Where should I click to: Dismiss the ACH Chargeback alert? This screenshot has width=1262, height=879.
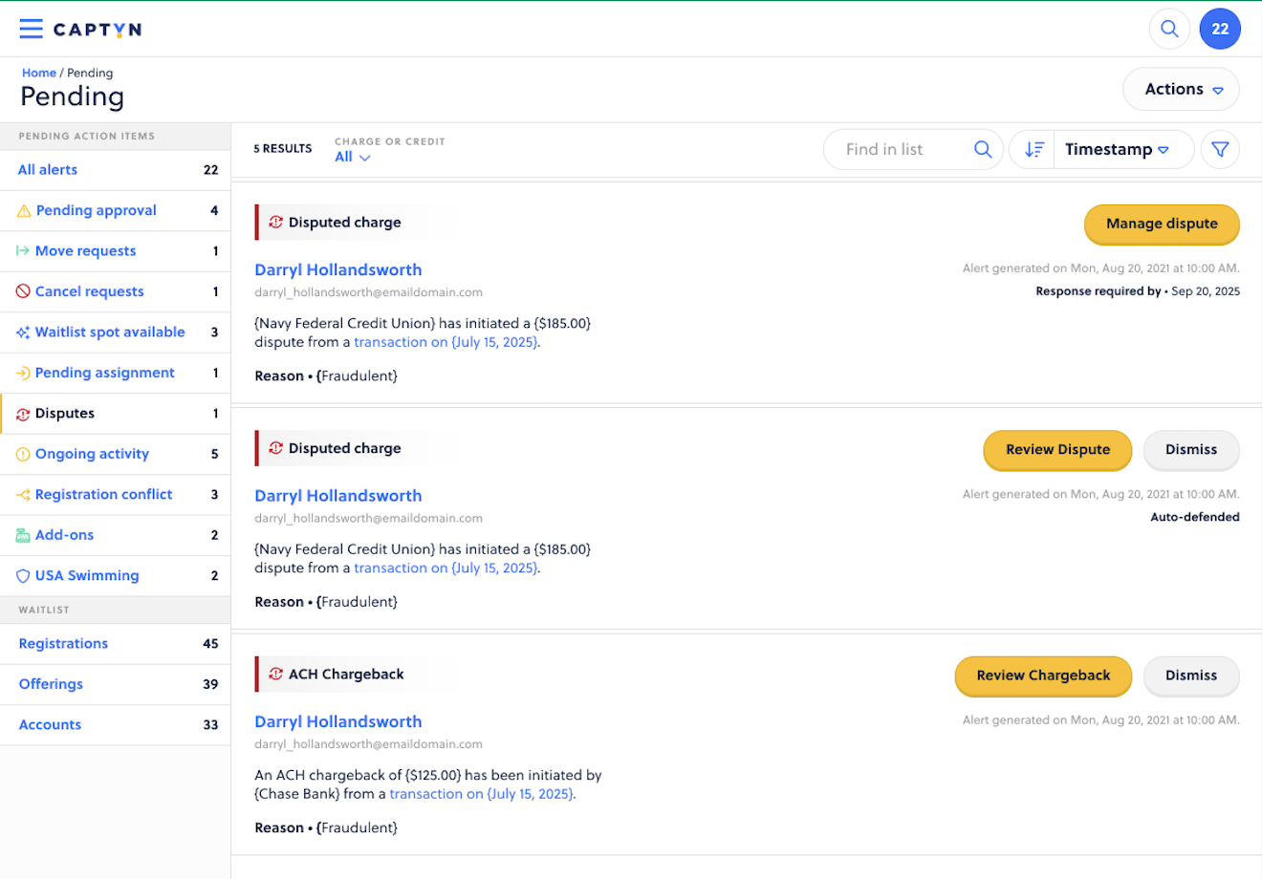(1191, 675)
